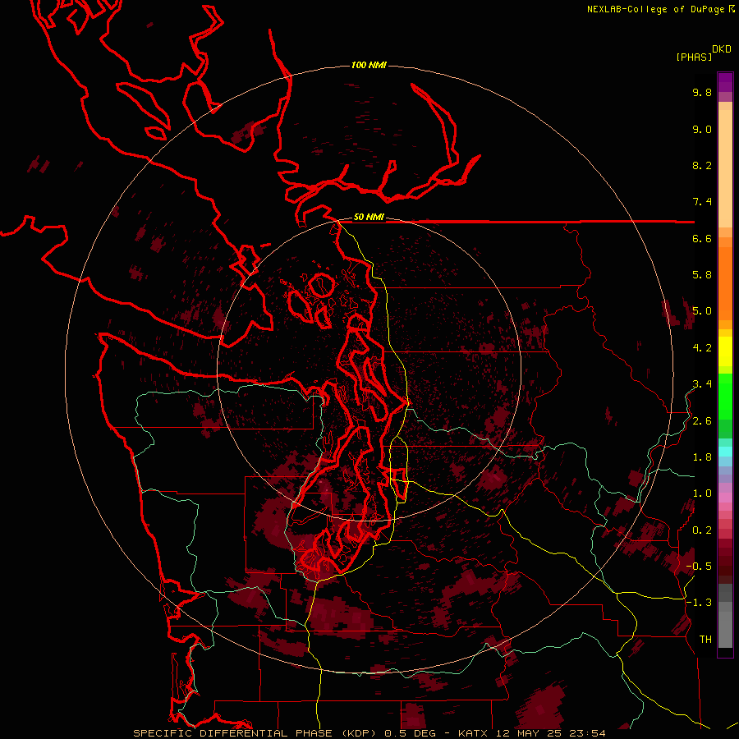Click the "7.4" scale value
This screenshot has height=739, width=739.
coord(702,202)
